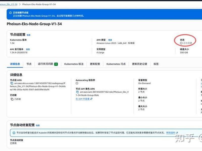Switch to the 标签 tab

tap(156, 64)
